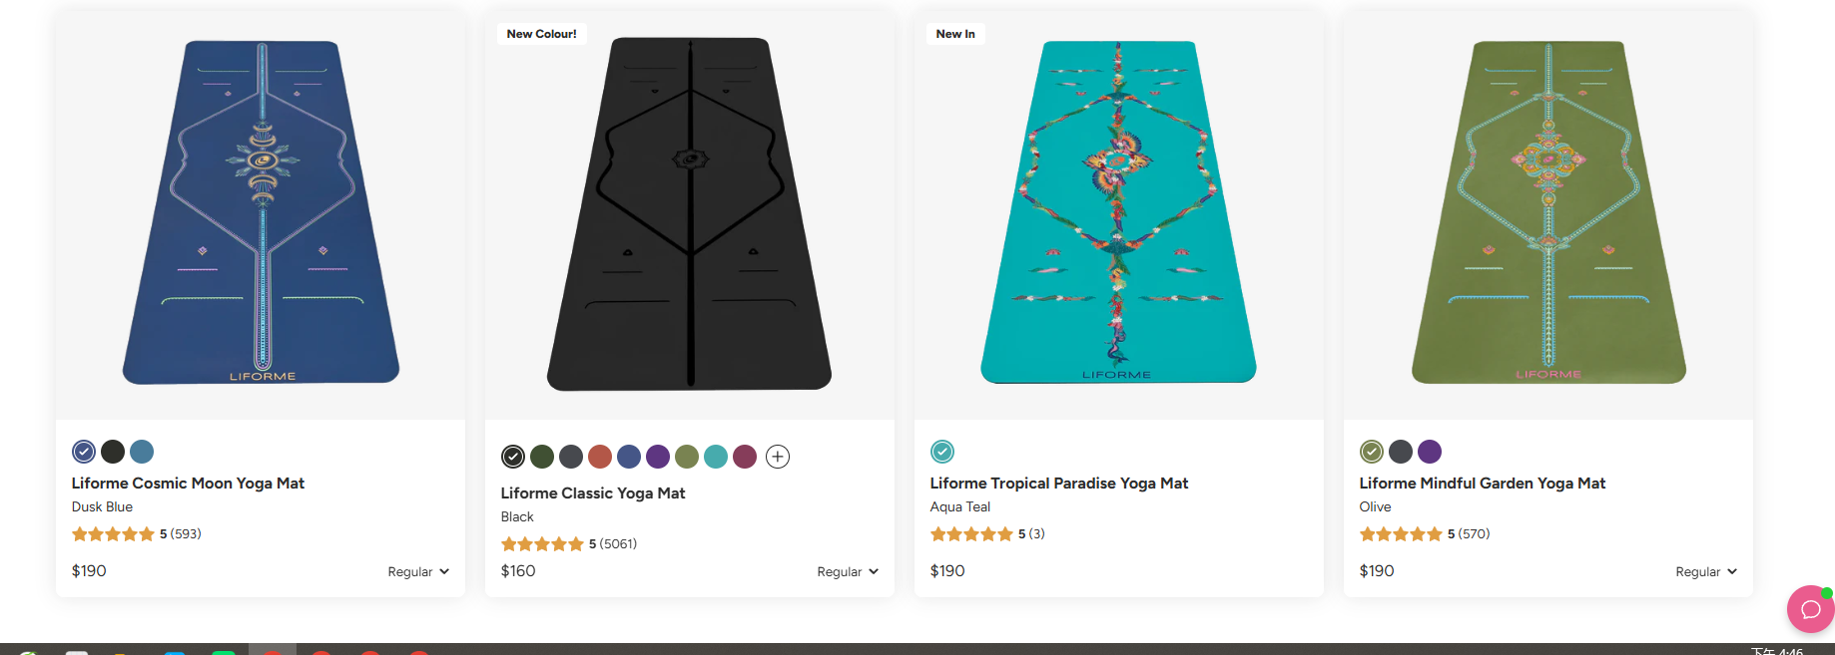Expand the Regular size dropdown for Mindful Garden
This screenshot has height=655, width=1835.
click(x=1706, y=572)
